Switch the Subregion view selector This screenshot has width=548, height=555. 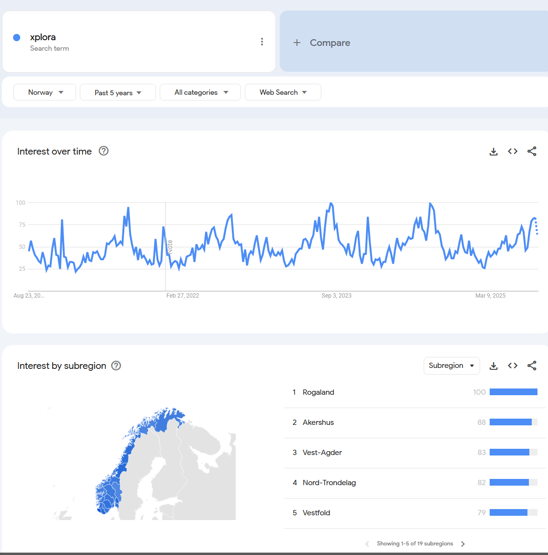click(451, 366)
